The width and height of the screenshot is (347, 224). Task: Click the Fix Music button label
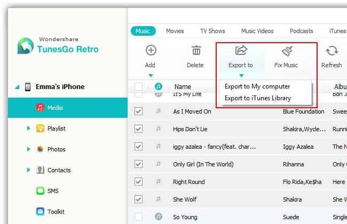(286, 65)
